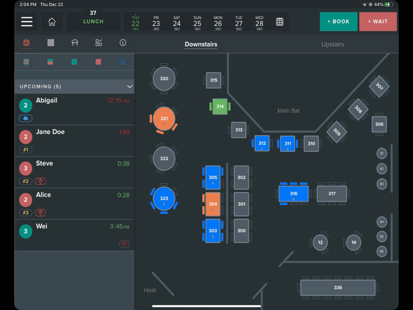Filter by mixed teal-red status
This screenshot has height=310, width=413.
click(50, 62)
